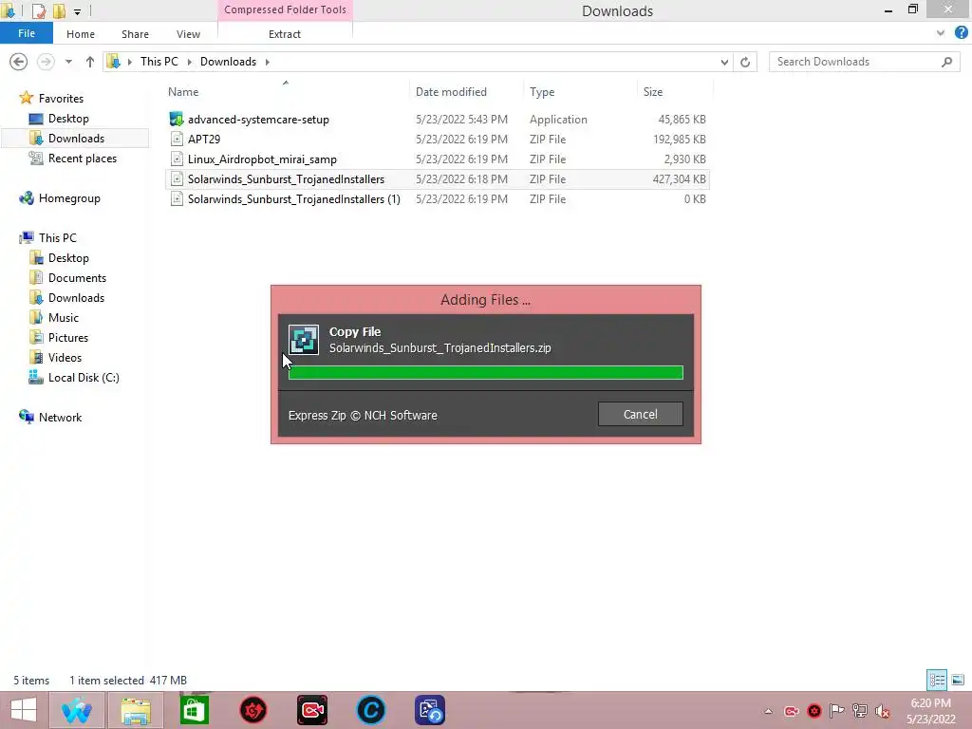Click the Forward navigation arrow
Image resolution: width=972 pixels, height=729 pixels.
[46, 62]
